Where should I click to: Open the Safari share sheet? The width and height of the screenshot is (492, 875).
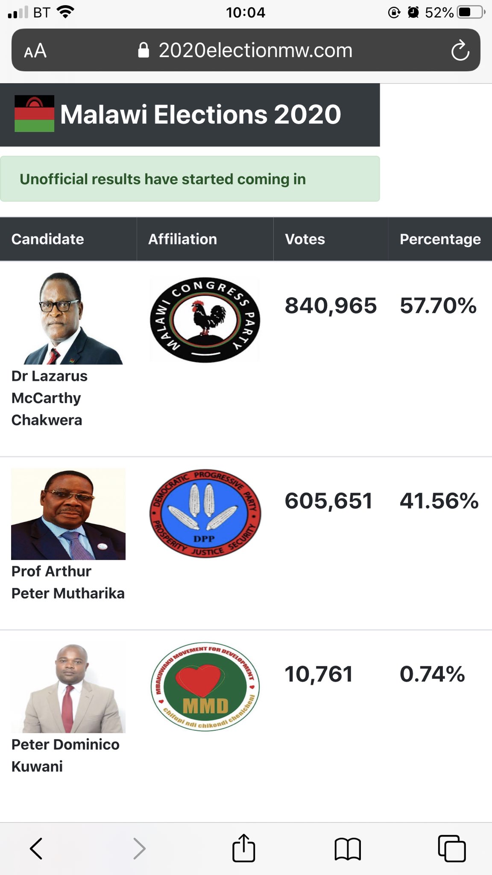click(x=243, y=848)
